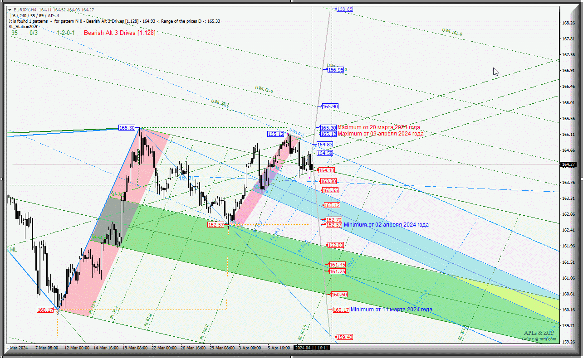Select the 166.95 blue price marker
This screenshot has width=583, height=358.
(335, 70)
